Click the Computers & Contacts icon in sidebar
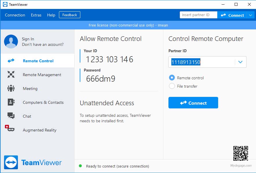The width and height of the screenshot is (256, 173). (x=11, y=102)
